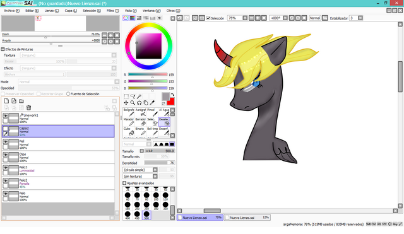Open the canvas zoom 75% dropdown
Screen dimensions: 404x234
(245, 18)
